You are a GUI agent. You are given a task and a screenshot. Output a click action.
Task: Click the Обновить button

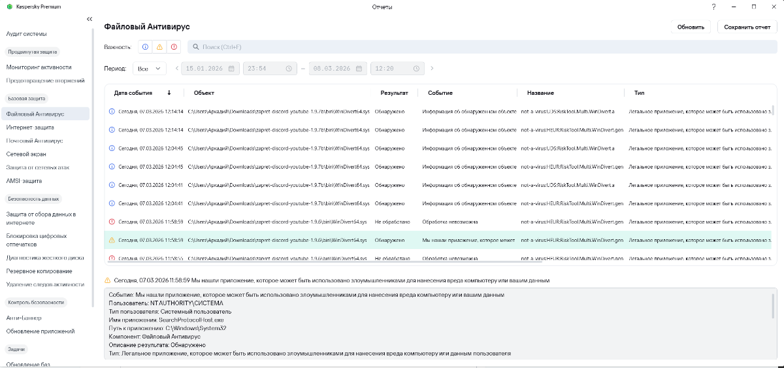pos(691,27)
